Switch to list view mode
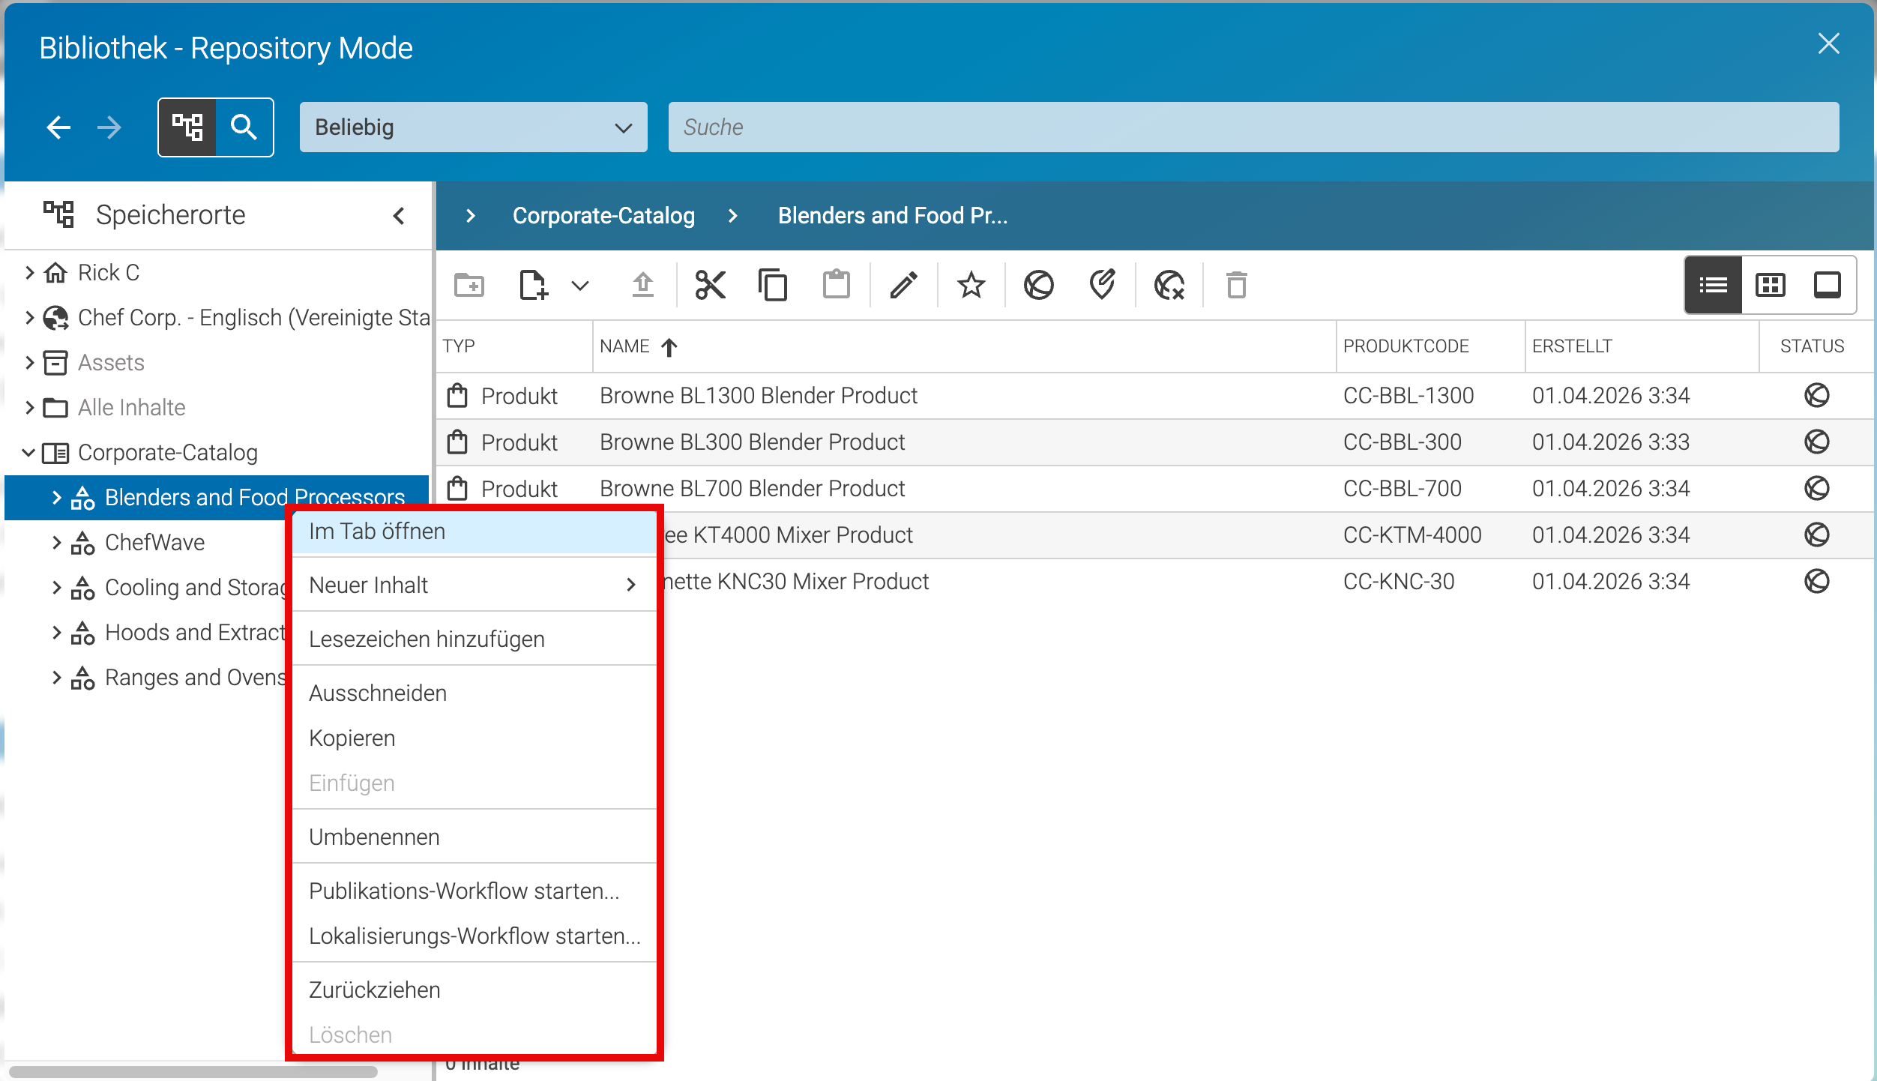1877x1081 pixels. tap(1714, 285)
